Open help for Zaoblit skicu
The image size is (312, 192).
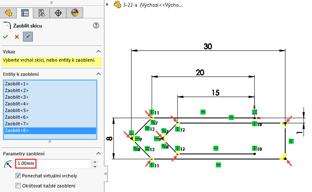96,26
